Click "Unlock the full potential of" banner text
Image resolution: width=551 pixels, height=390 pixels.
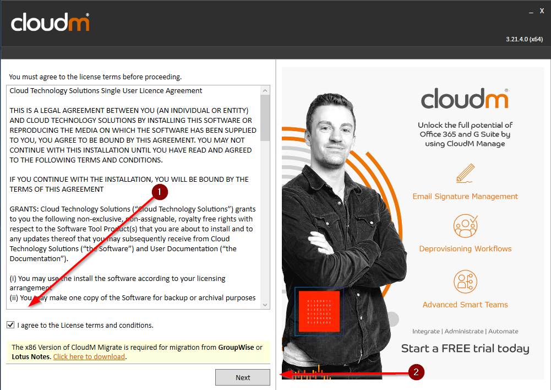[465, 125]
